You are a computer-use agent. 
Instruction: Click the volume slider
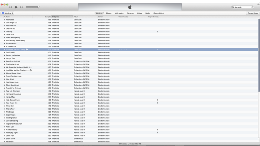(32, 7)
